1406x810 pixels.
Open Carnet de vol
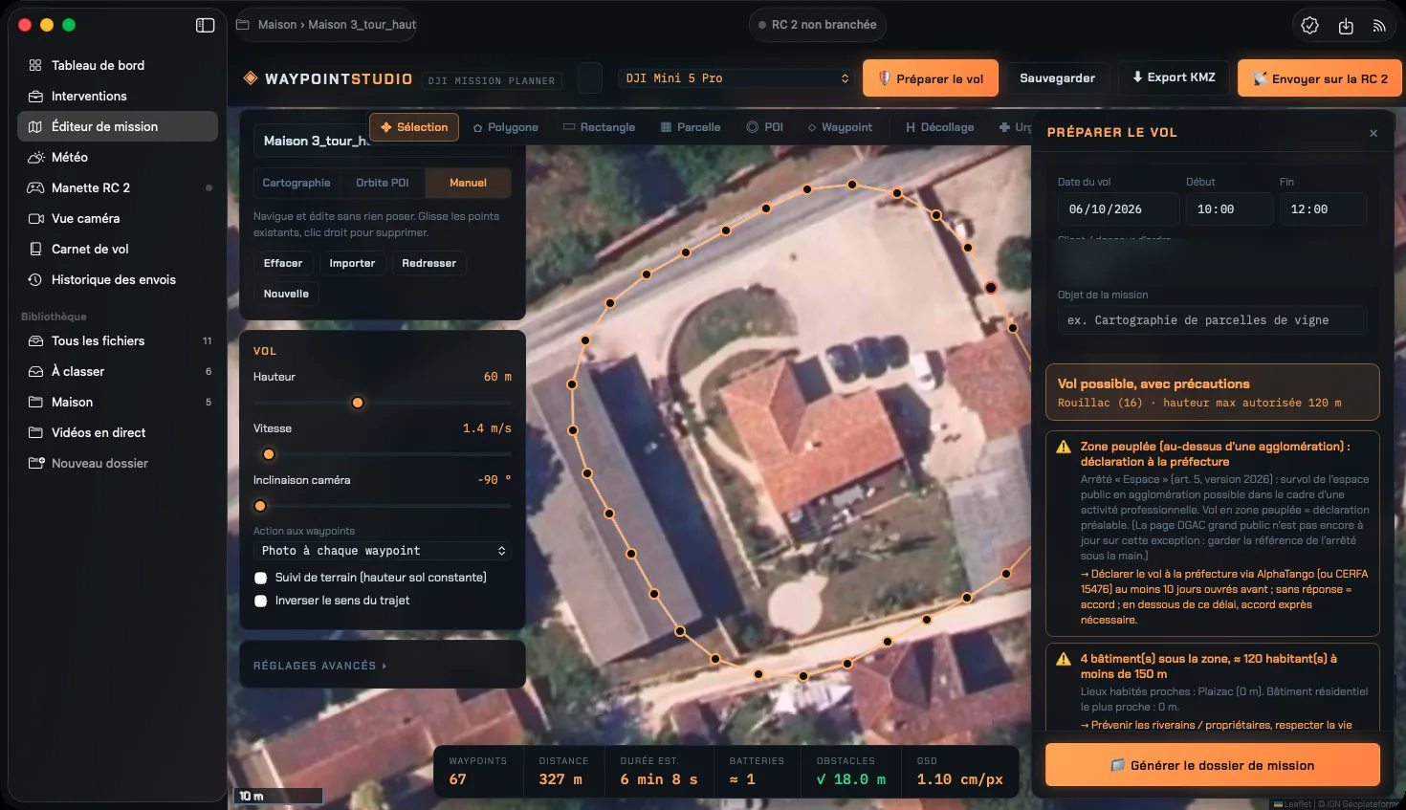118,249
